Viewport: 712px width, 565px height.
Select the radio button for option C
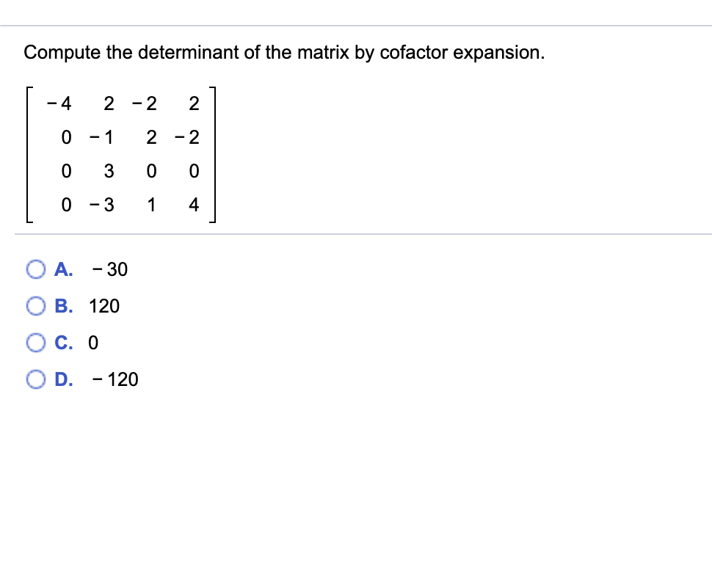click(x=35, y=343)
